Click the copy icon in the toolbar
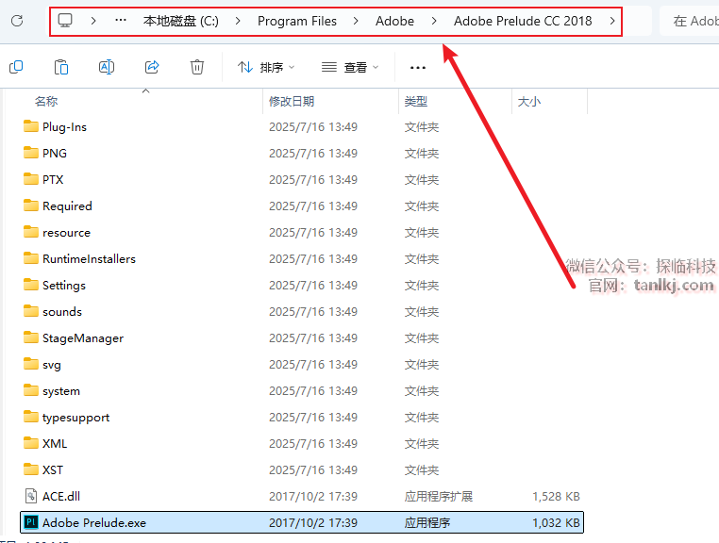 16,67
